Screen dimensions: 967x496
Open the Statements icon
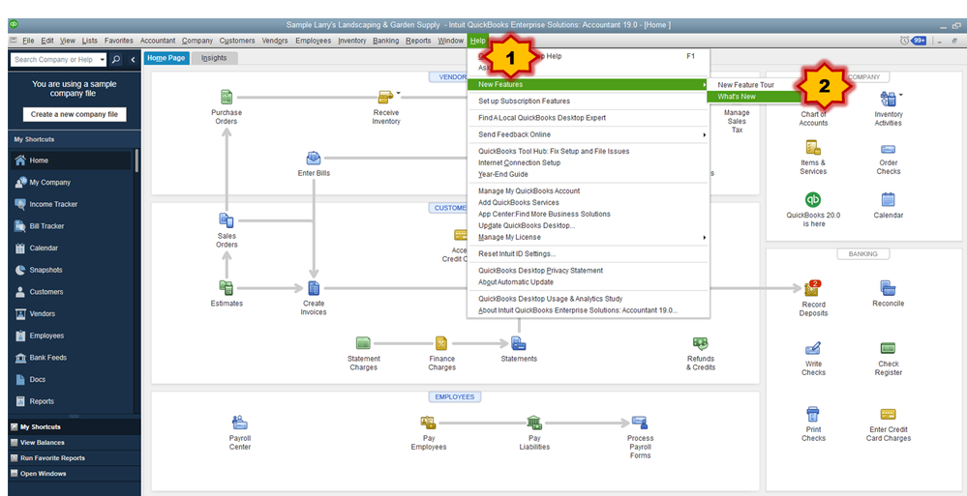click(x=519, y=343)
